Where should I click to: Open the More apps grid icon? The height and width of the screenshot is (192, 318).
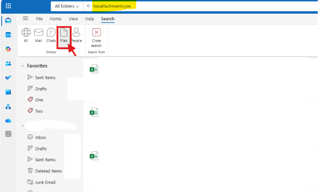[8, 134]
